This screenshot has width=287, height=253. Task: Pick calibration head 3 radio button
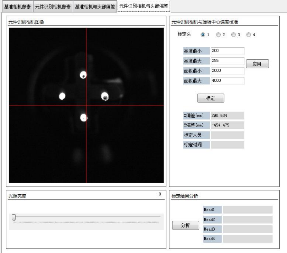click(233, 35)
